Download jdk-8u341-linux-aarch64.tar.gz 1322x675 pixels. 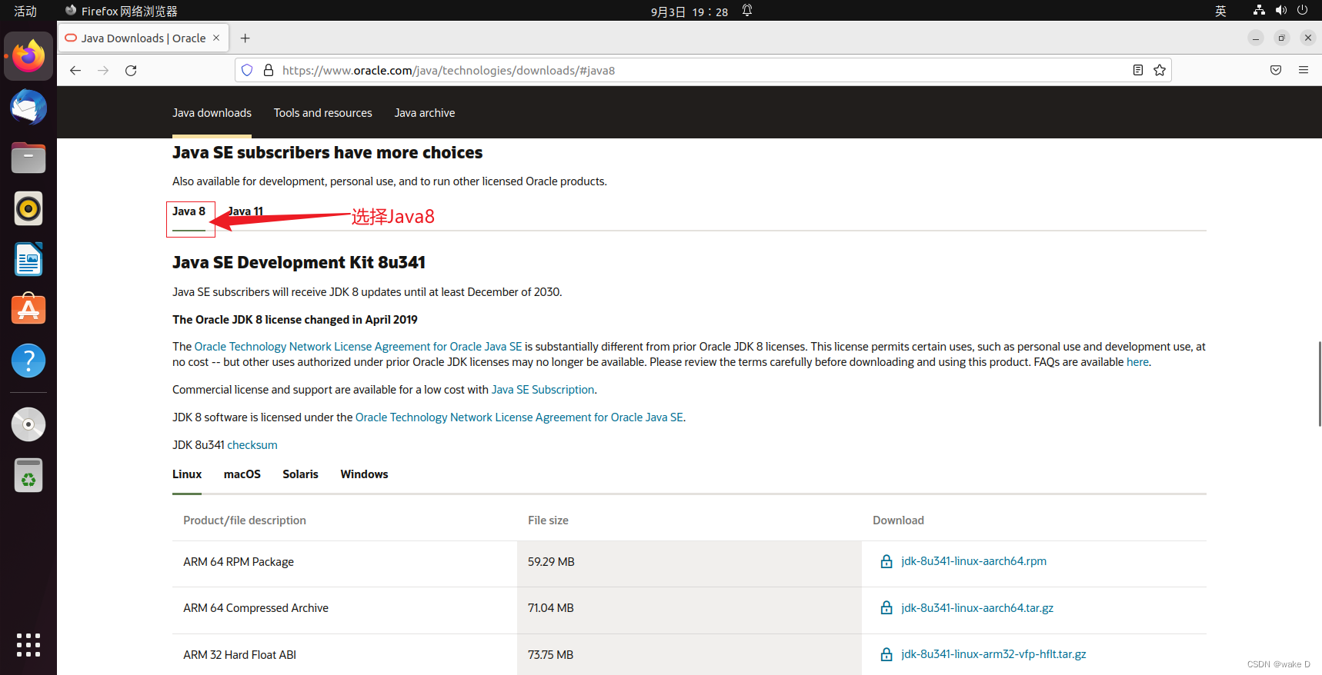click(x=977, y=608)
